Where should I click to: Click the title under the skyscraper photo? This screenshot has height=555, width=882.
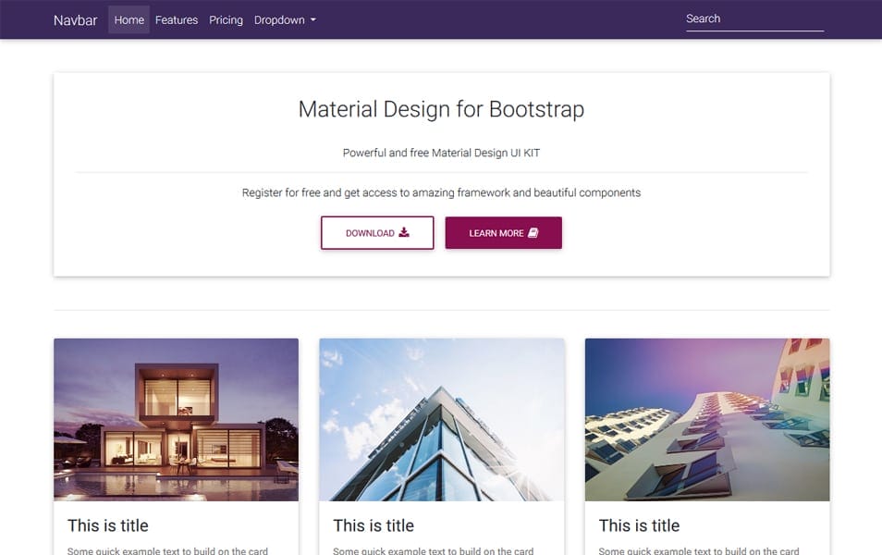pos(374,525)
